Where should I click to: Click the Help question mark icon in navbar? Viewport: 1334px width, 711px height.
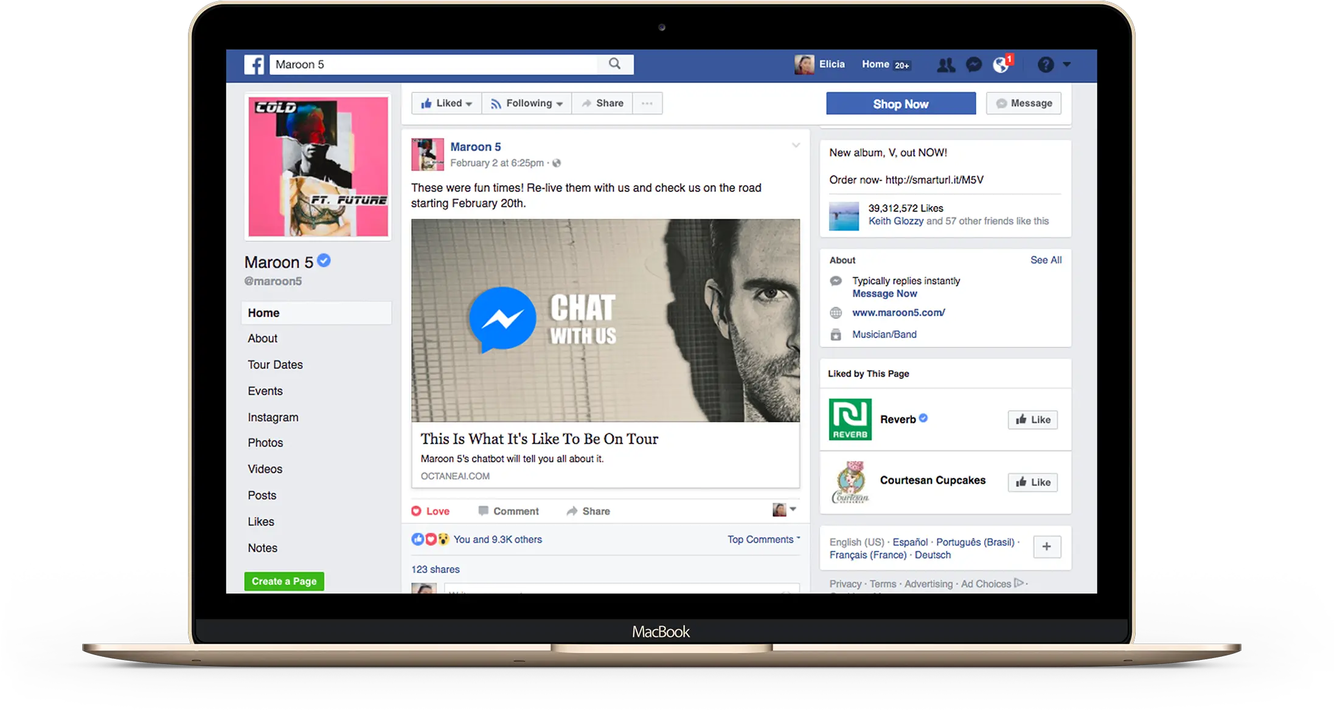tap(1044, 64)
